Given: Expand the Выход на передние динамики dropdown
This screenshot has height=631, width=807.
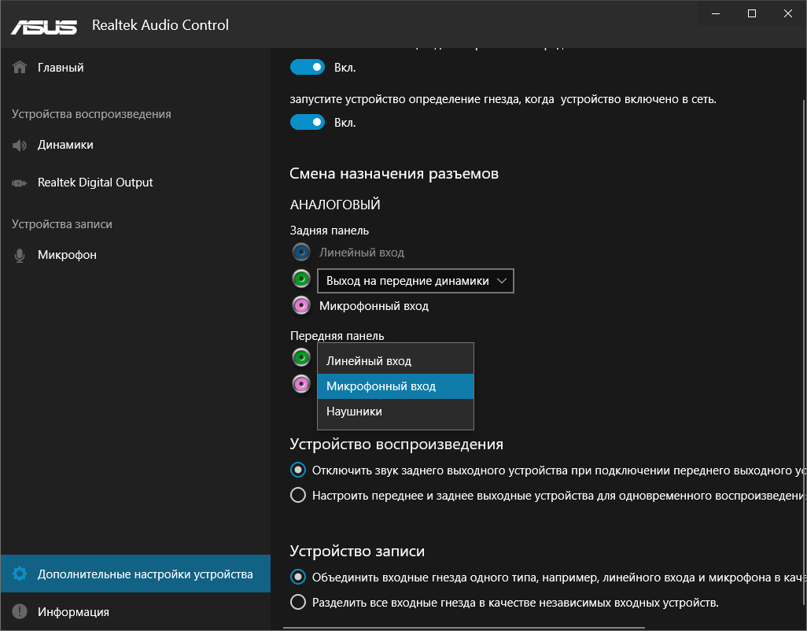Looking at the screenshot, I should tap(415, 281).
